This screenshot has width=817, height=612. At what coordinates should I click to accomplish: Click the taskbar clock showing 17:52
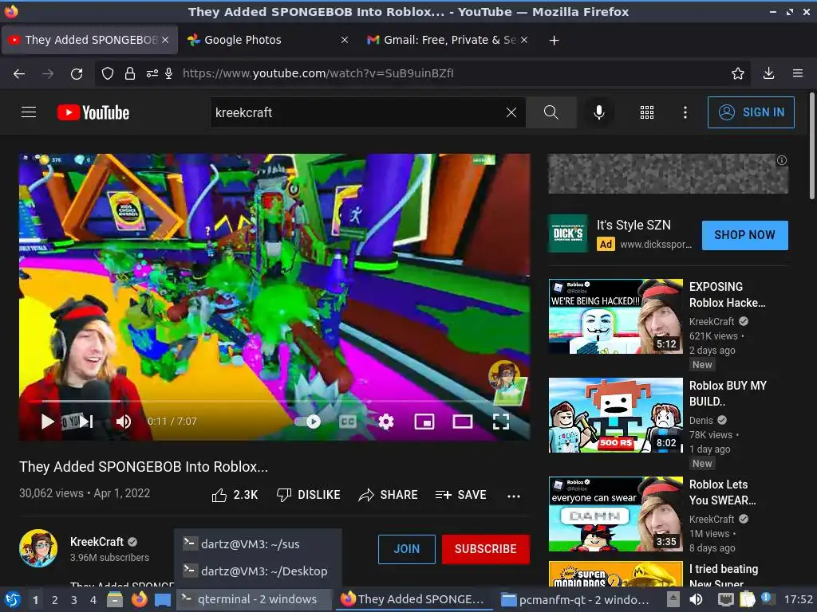tap(798, 599)
